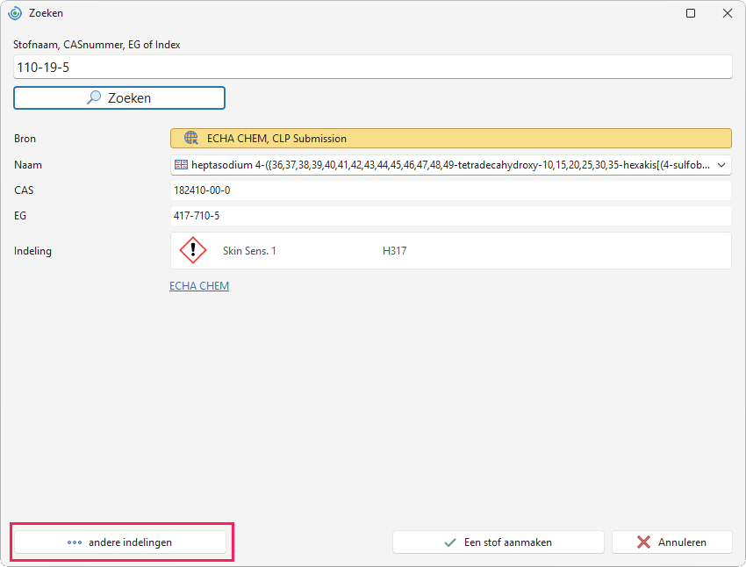The height and width of the screenshot is (567, 746).
Task: Focus the search field containing 110-19-5
Action: tap(372, 67)
